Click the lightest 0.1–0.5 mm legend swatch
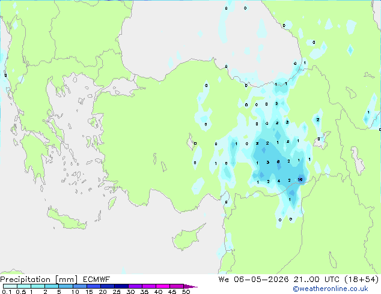381x294 pixels. 10,286
